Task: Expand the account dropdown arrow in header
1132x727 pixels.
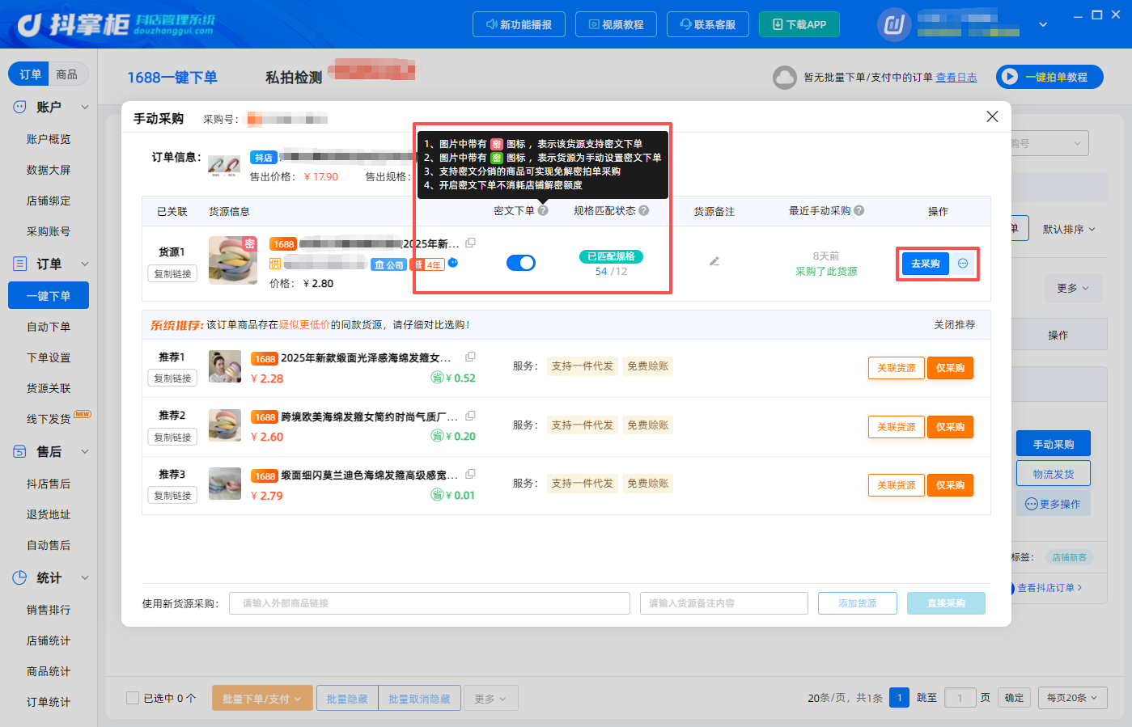Action: click(x=1043, y=24)
